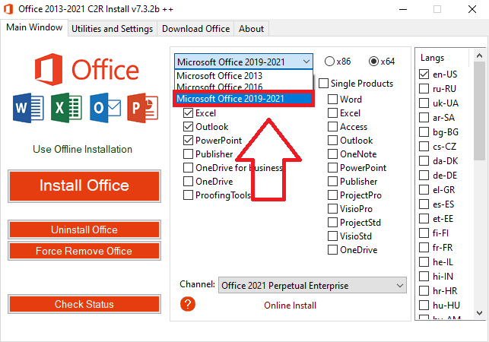489x342 pixels.
Task: Click the large Office logo
Action: pos(84,68)
